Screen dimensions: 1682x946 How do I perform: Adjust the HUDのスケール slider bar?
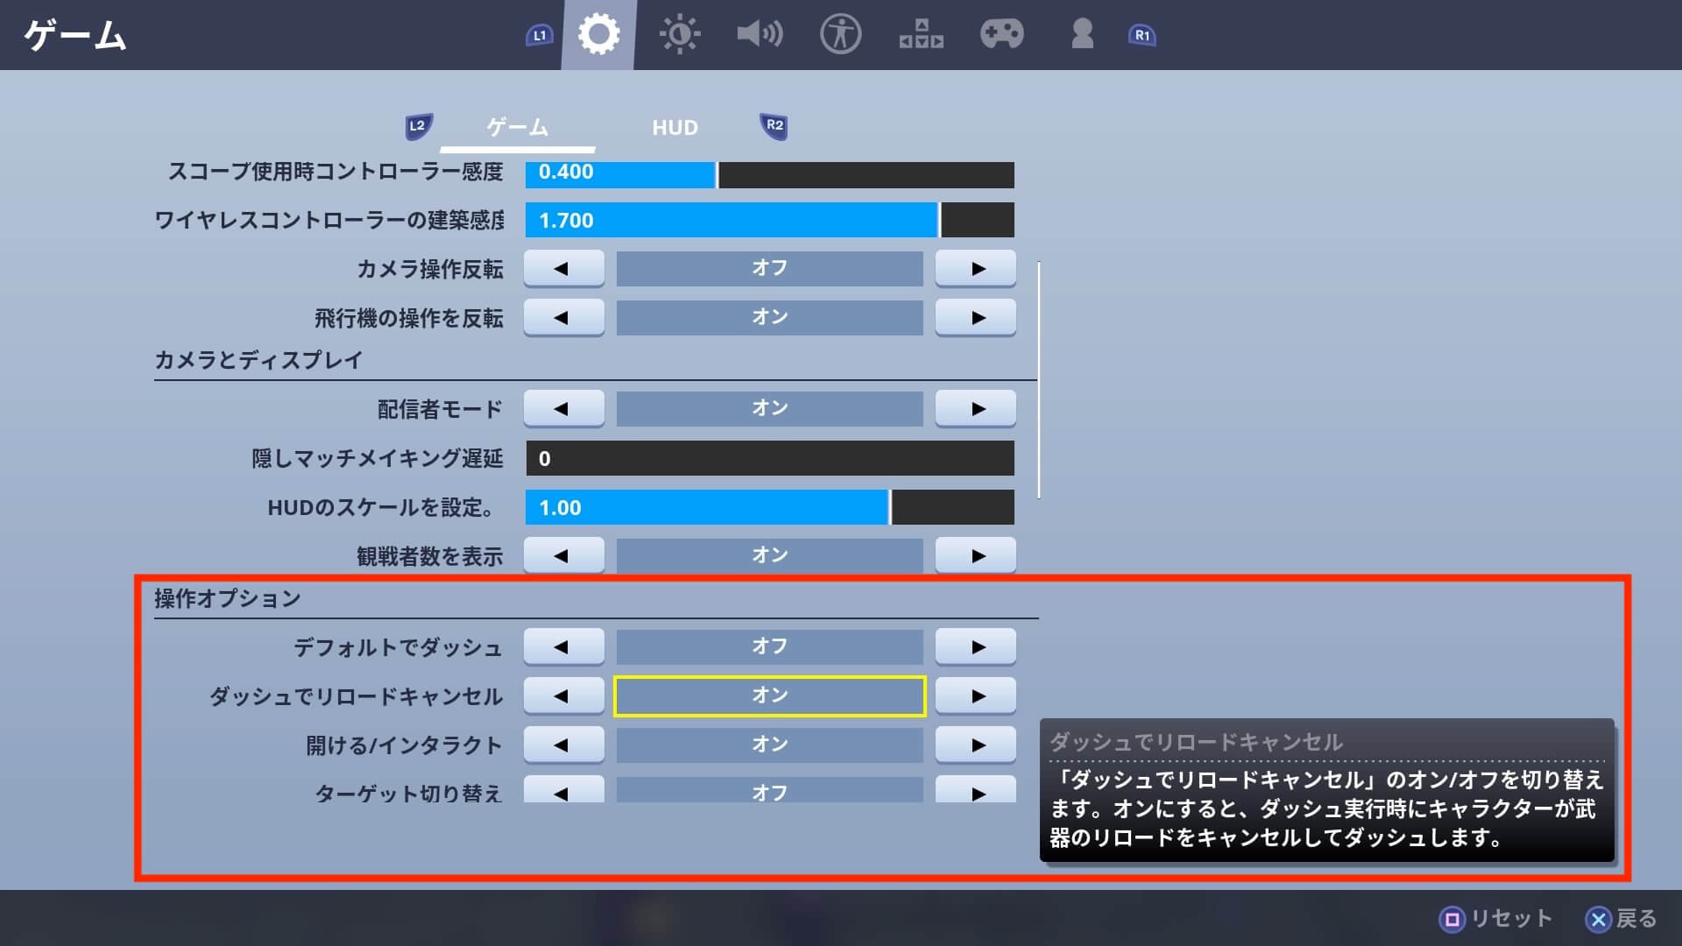point(769,507)
